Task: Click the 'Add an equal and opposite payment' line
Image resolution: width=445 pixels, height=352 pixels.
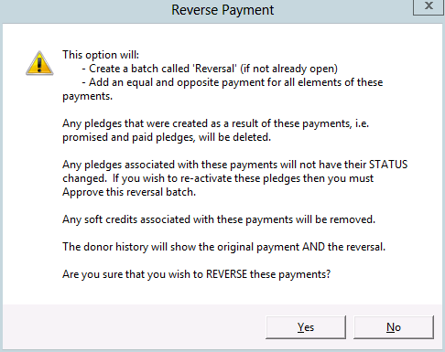Action: coord(233,82)
